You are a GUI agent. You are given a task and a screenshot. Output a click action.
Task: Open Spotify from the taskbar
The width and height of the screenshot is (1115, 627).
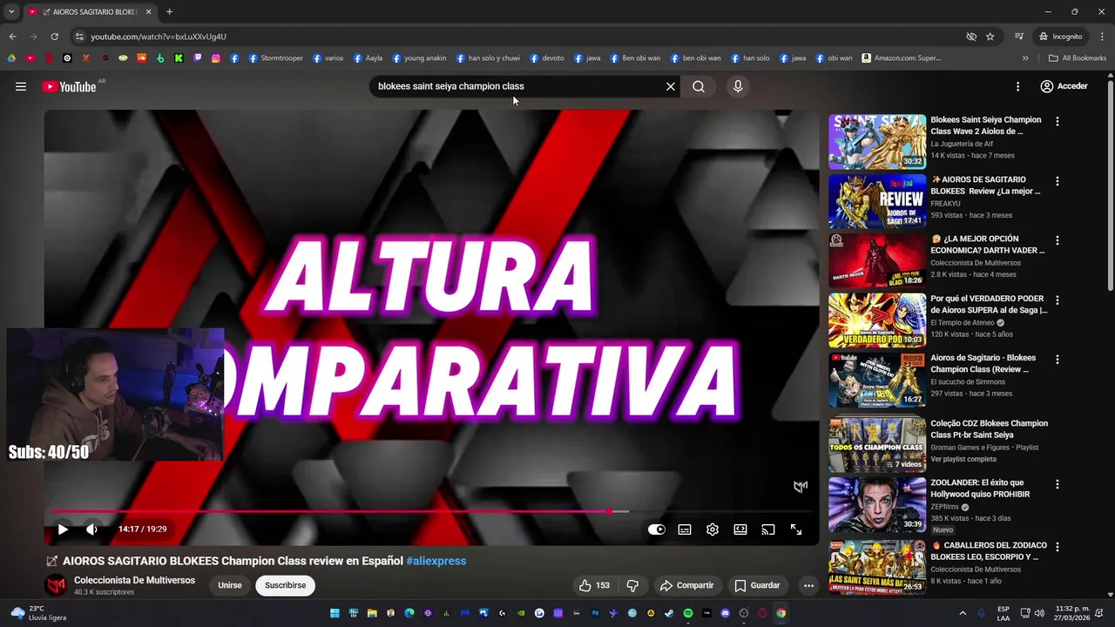click(x=688, y=613)
